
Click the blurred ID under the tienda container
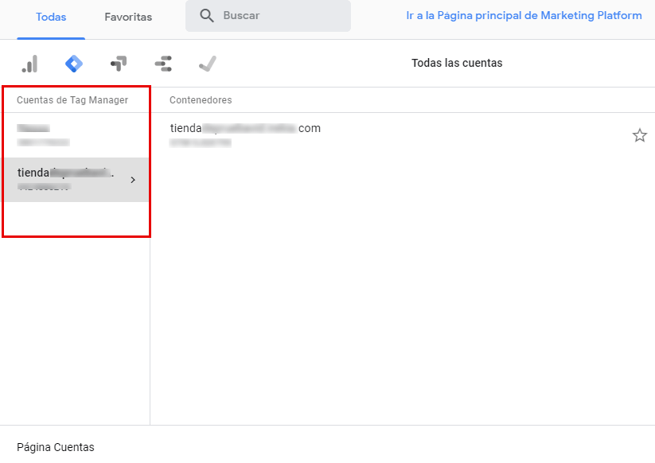point(201,142)
